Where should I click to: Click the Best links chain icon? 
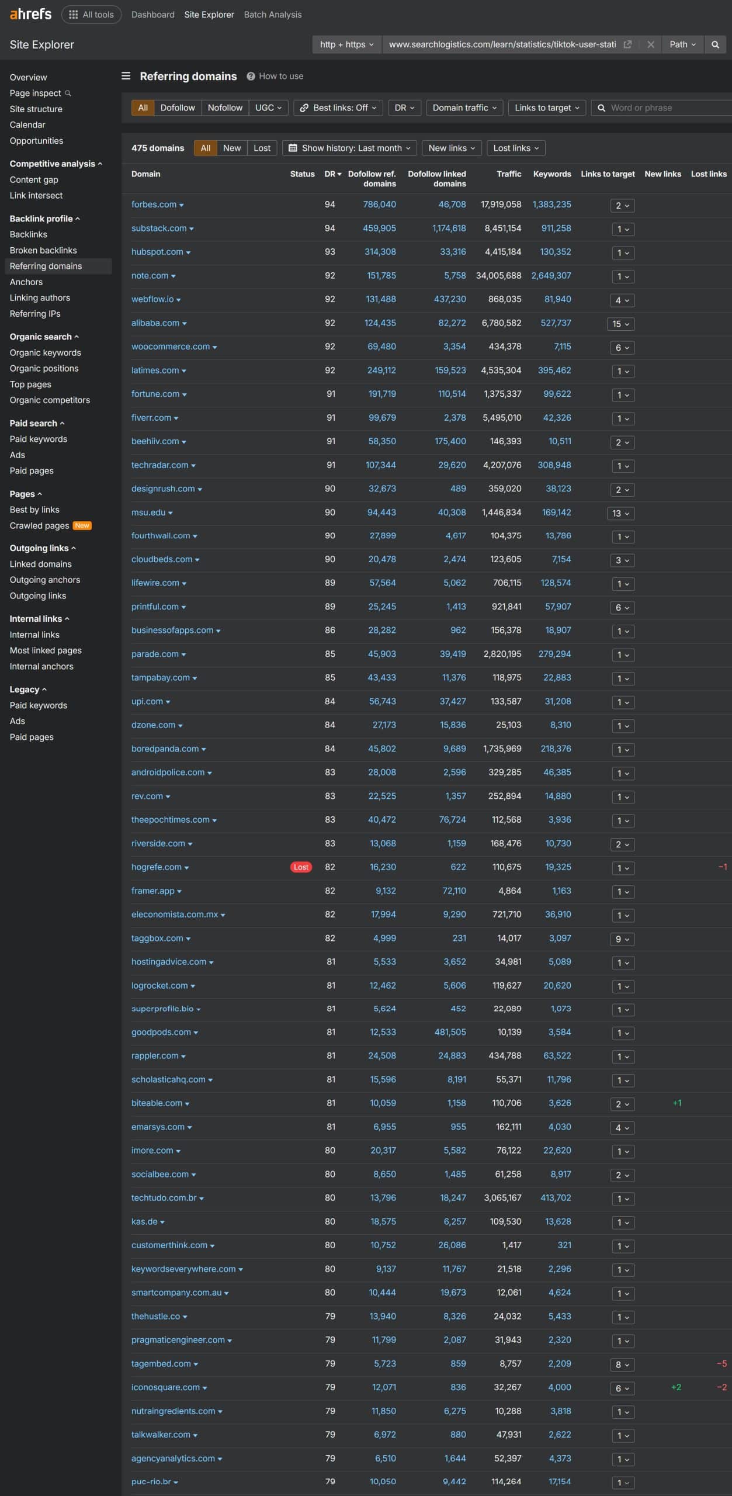click(x=304, y=108)
